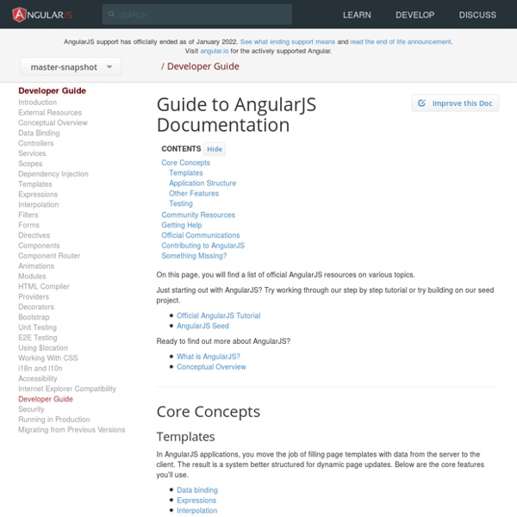The width and height of the screenshot is (517, 517).
Task: Open Directives in the sidebar
Action: tap(34, 235)
